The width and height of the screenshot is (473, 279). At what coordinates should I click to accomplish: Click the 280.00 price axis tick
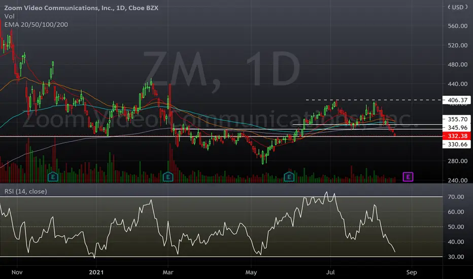click(458, 161)
